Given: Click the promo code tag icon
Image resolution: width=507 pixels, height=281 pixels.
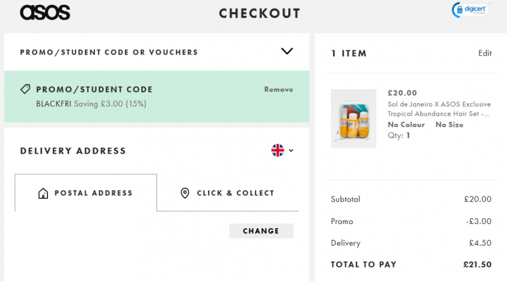Looking at the screenshot, I should click(x=25, y=89).
